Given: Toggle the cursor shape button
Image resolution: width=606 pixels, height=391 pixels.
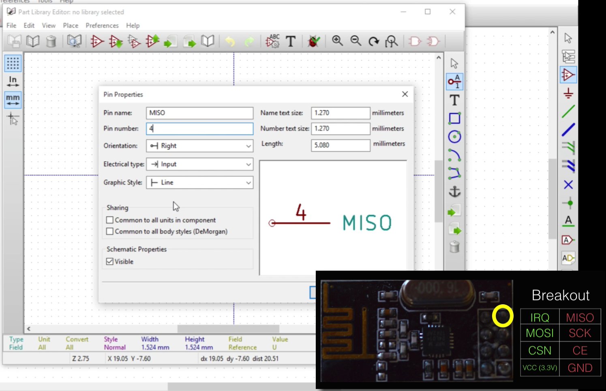Looking at the screenshot, I should (x=13, y=119).
